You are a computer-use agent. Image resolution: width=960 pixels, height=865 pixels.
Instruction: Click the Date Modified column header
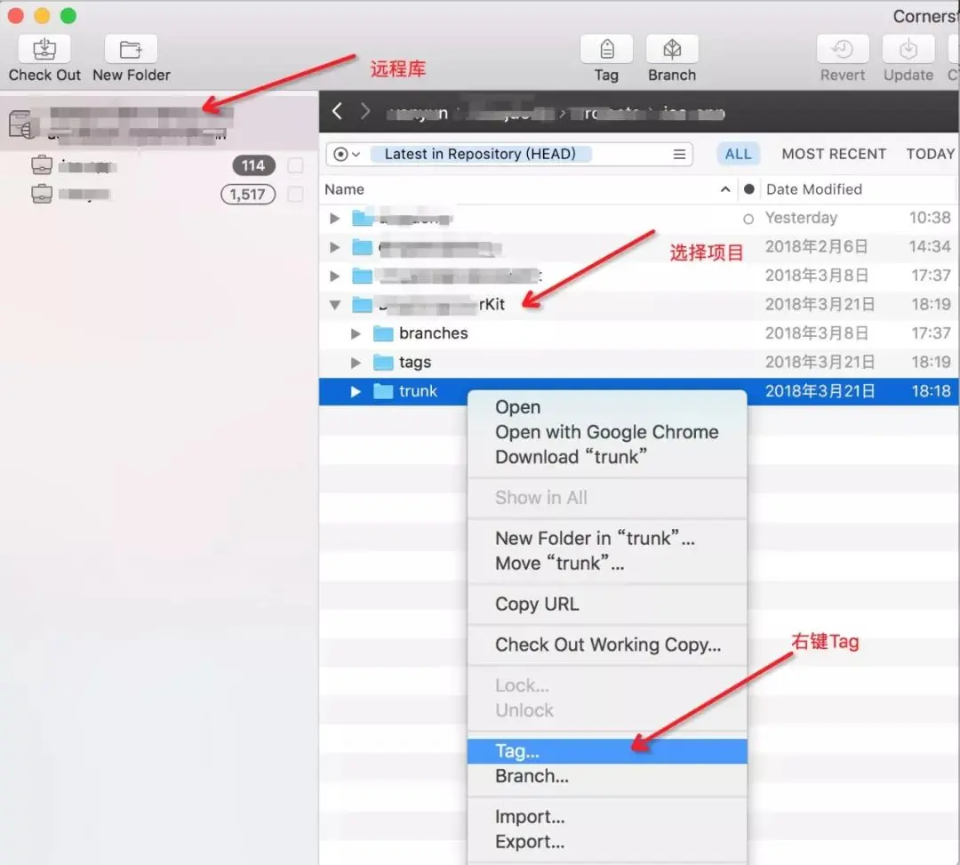coord(813,189)
